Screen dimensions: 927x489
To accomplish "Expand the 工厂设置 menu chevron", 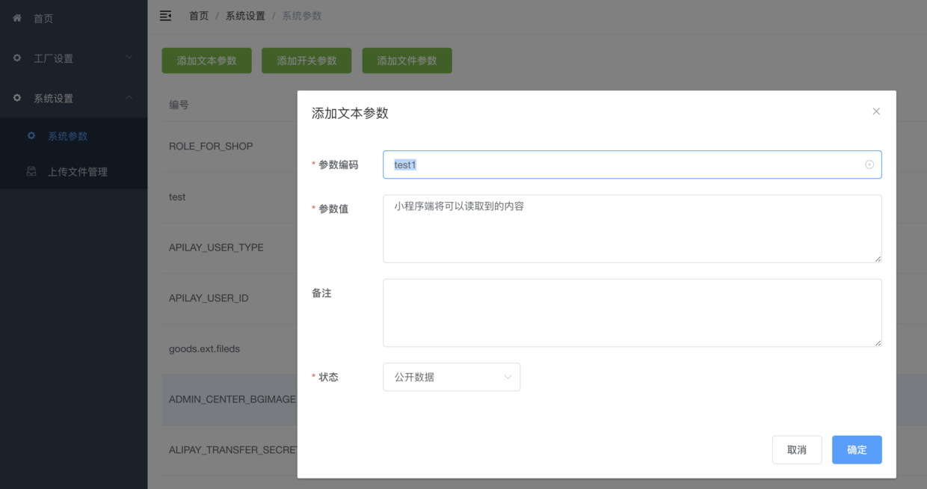I will point(129,58).
